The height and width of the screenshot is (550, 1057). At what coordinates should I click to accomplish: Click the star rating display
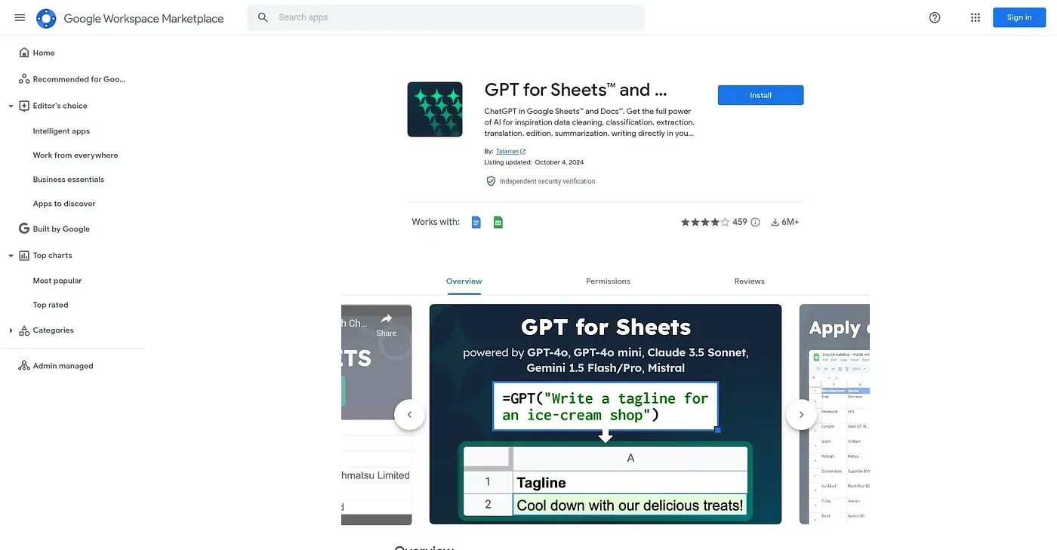click(x=705, y=222)
